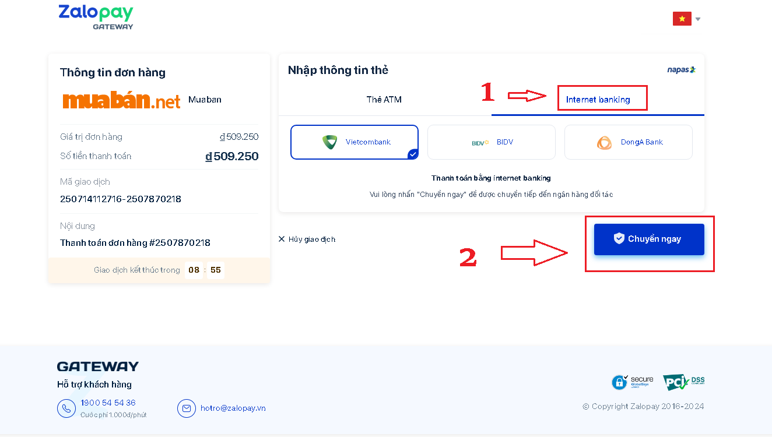Open the language dropdown arrow
The height and width of the screenshot is (437, 772).
[x=698, y=19]
